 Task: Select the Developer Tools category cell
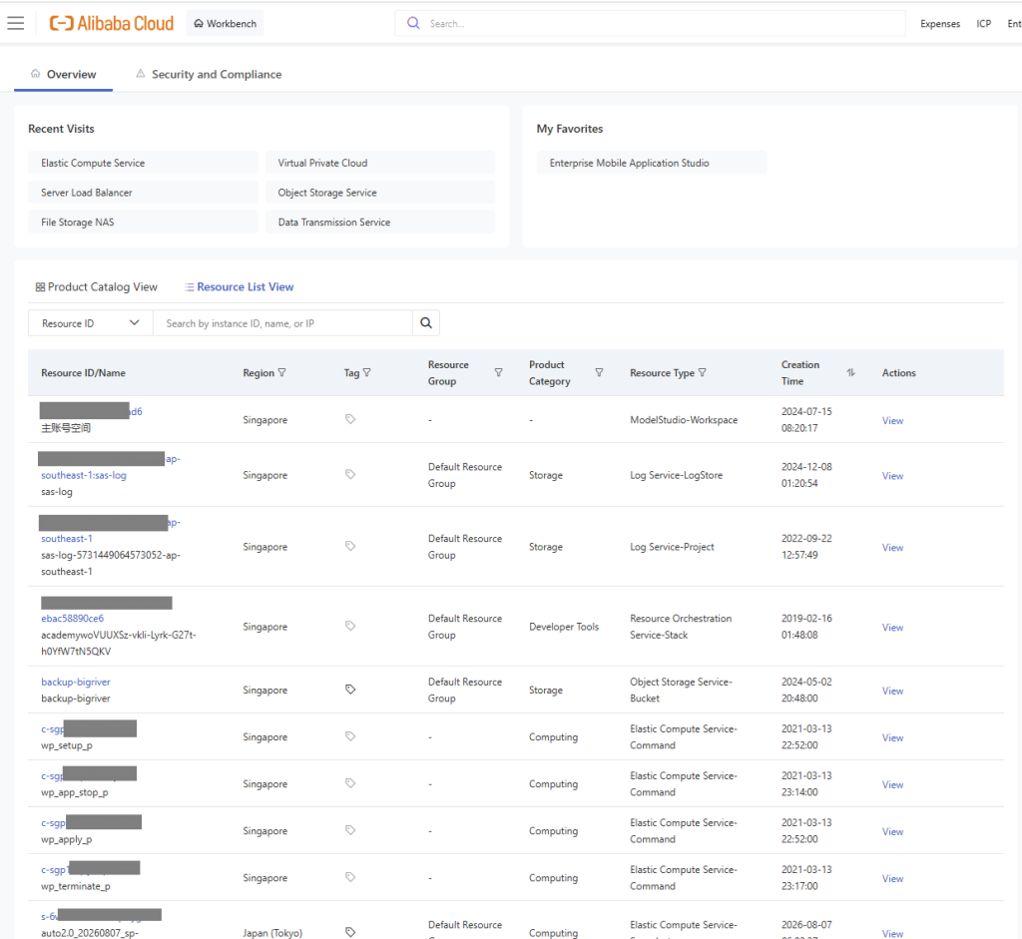[x=564, y=627]
